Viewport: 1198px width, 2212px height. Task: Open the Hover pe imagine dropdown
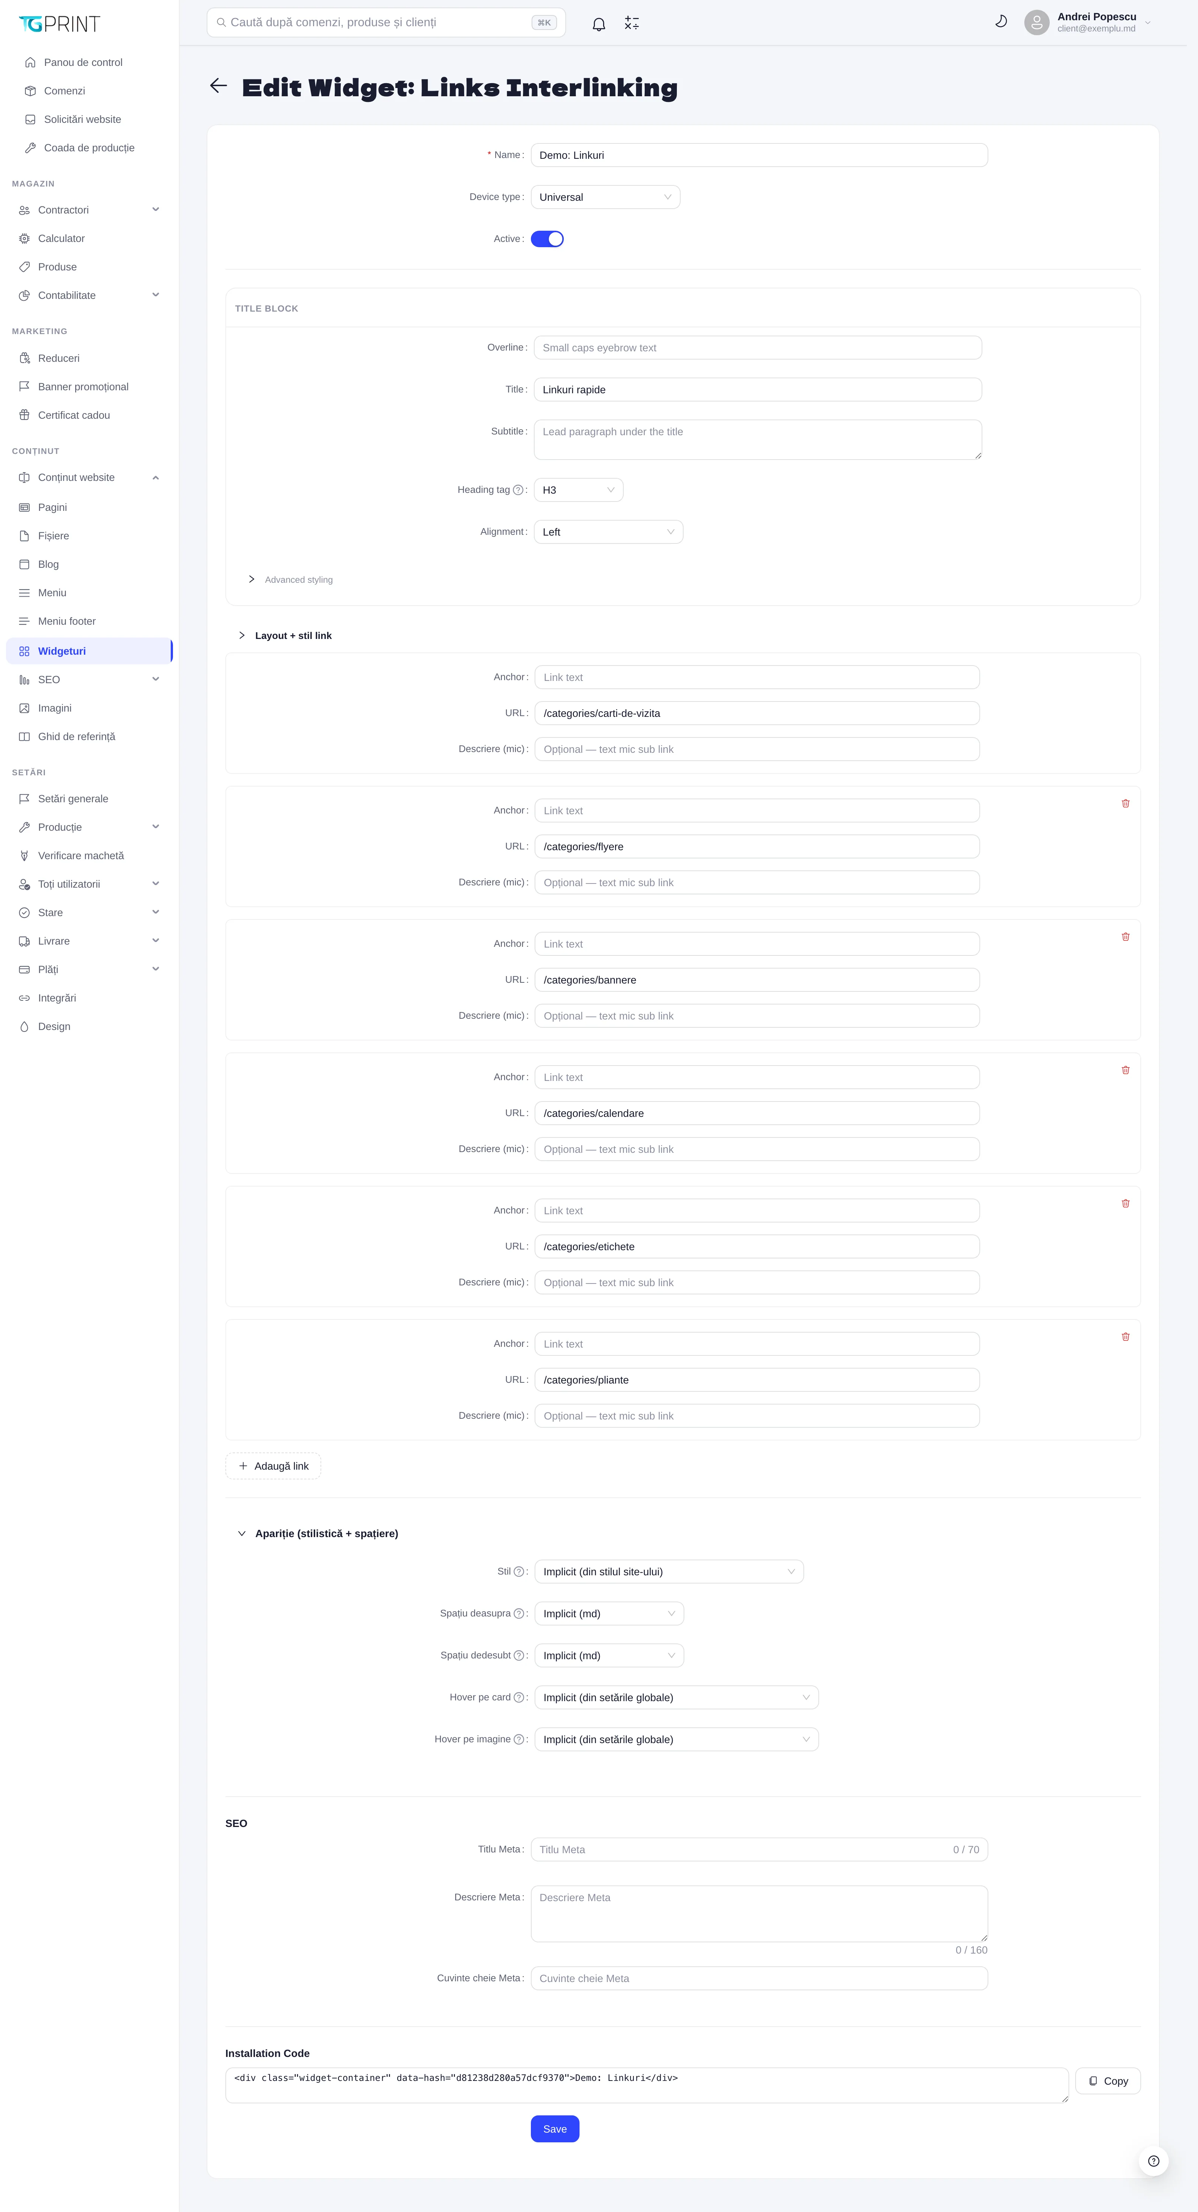(x=676, y=1740)
